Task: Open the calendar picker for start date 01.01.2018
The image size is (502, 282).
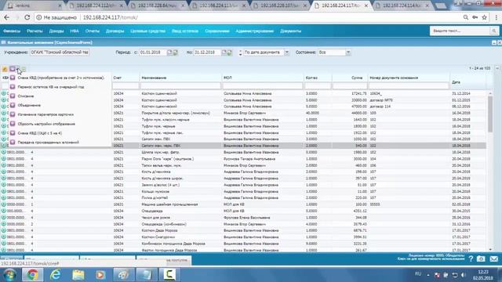Action: (x=169, y=52)
